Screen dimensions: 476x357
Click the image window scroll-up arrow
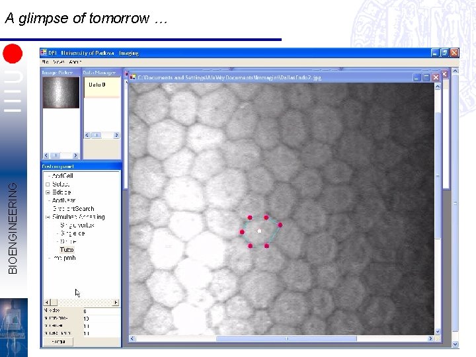(x=438, y=87)
